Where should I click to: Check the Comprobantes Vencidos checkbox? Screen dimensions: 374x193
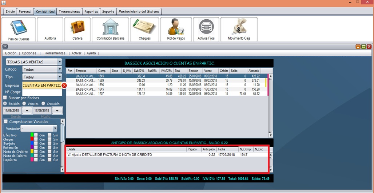[6, 122]
